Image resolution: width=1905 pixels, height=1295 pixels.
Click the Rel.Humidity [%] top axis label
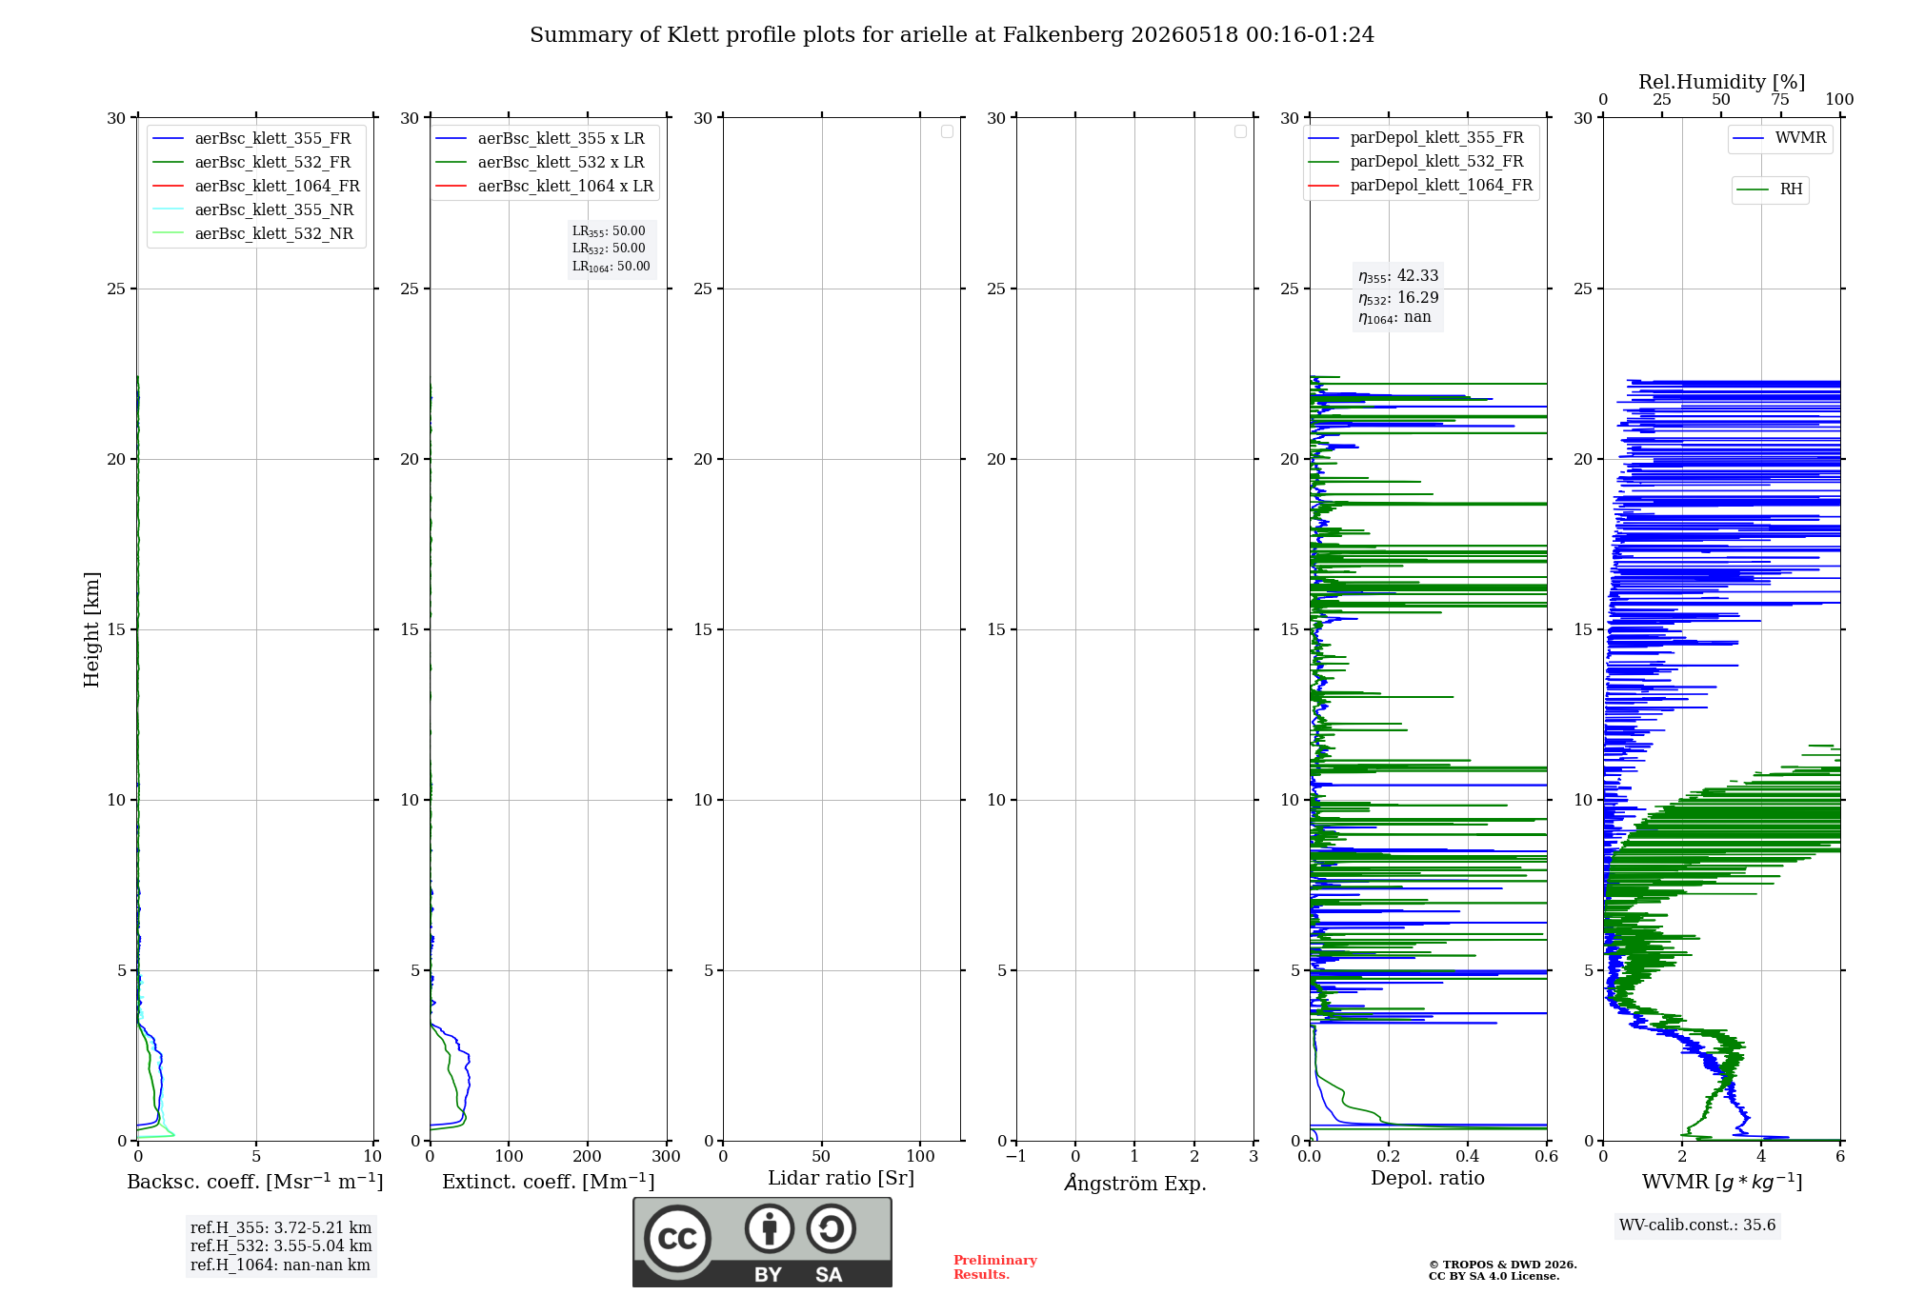point(1722,82)
